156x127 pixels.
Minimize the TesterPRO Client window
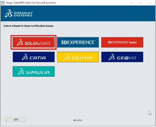132,3
